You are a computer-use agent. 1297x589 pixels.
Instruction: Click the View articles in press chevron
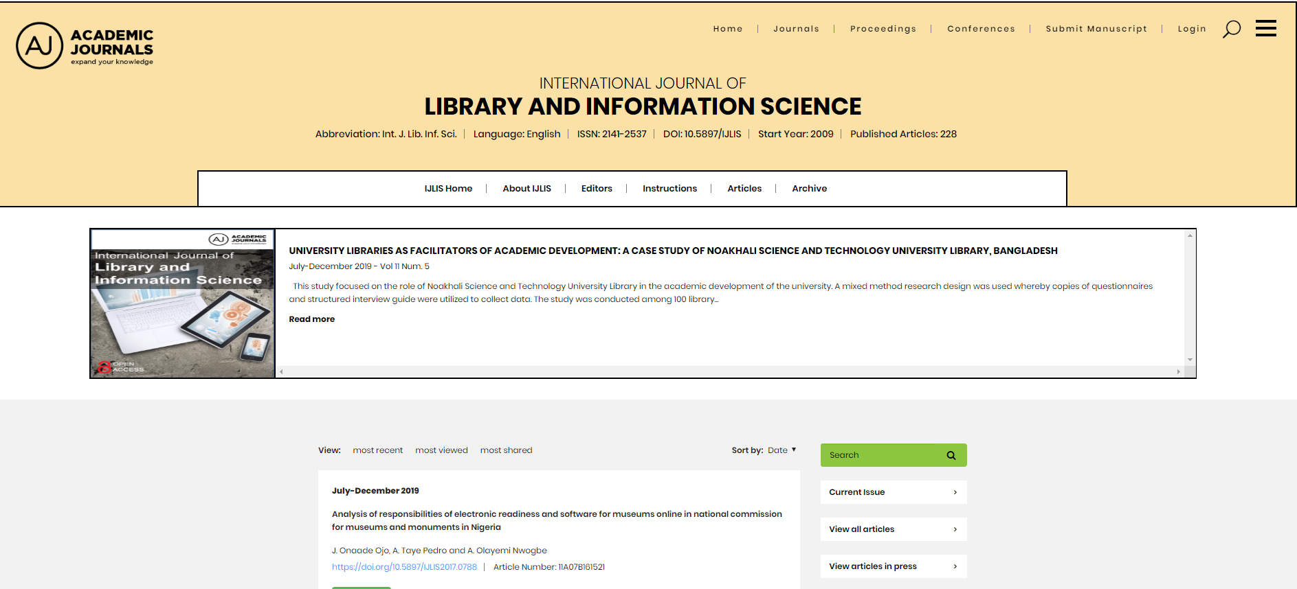point(955,566)
